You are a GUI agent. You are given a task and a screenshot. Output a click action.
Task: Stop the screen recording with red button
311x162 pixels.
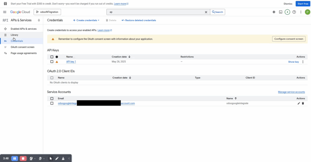23,158
